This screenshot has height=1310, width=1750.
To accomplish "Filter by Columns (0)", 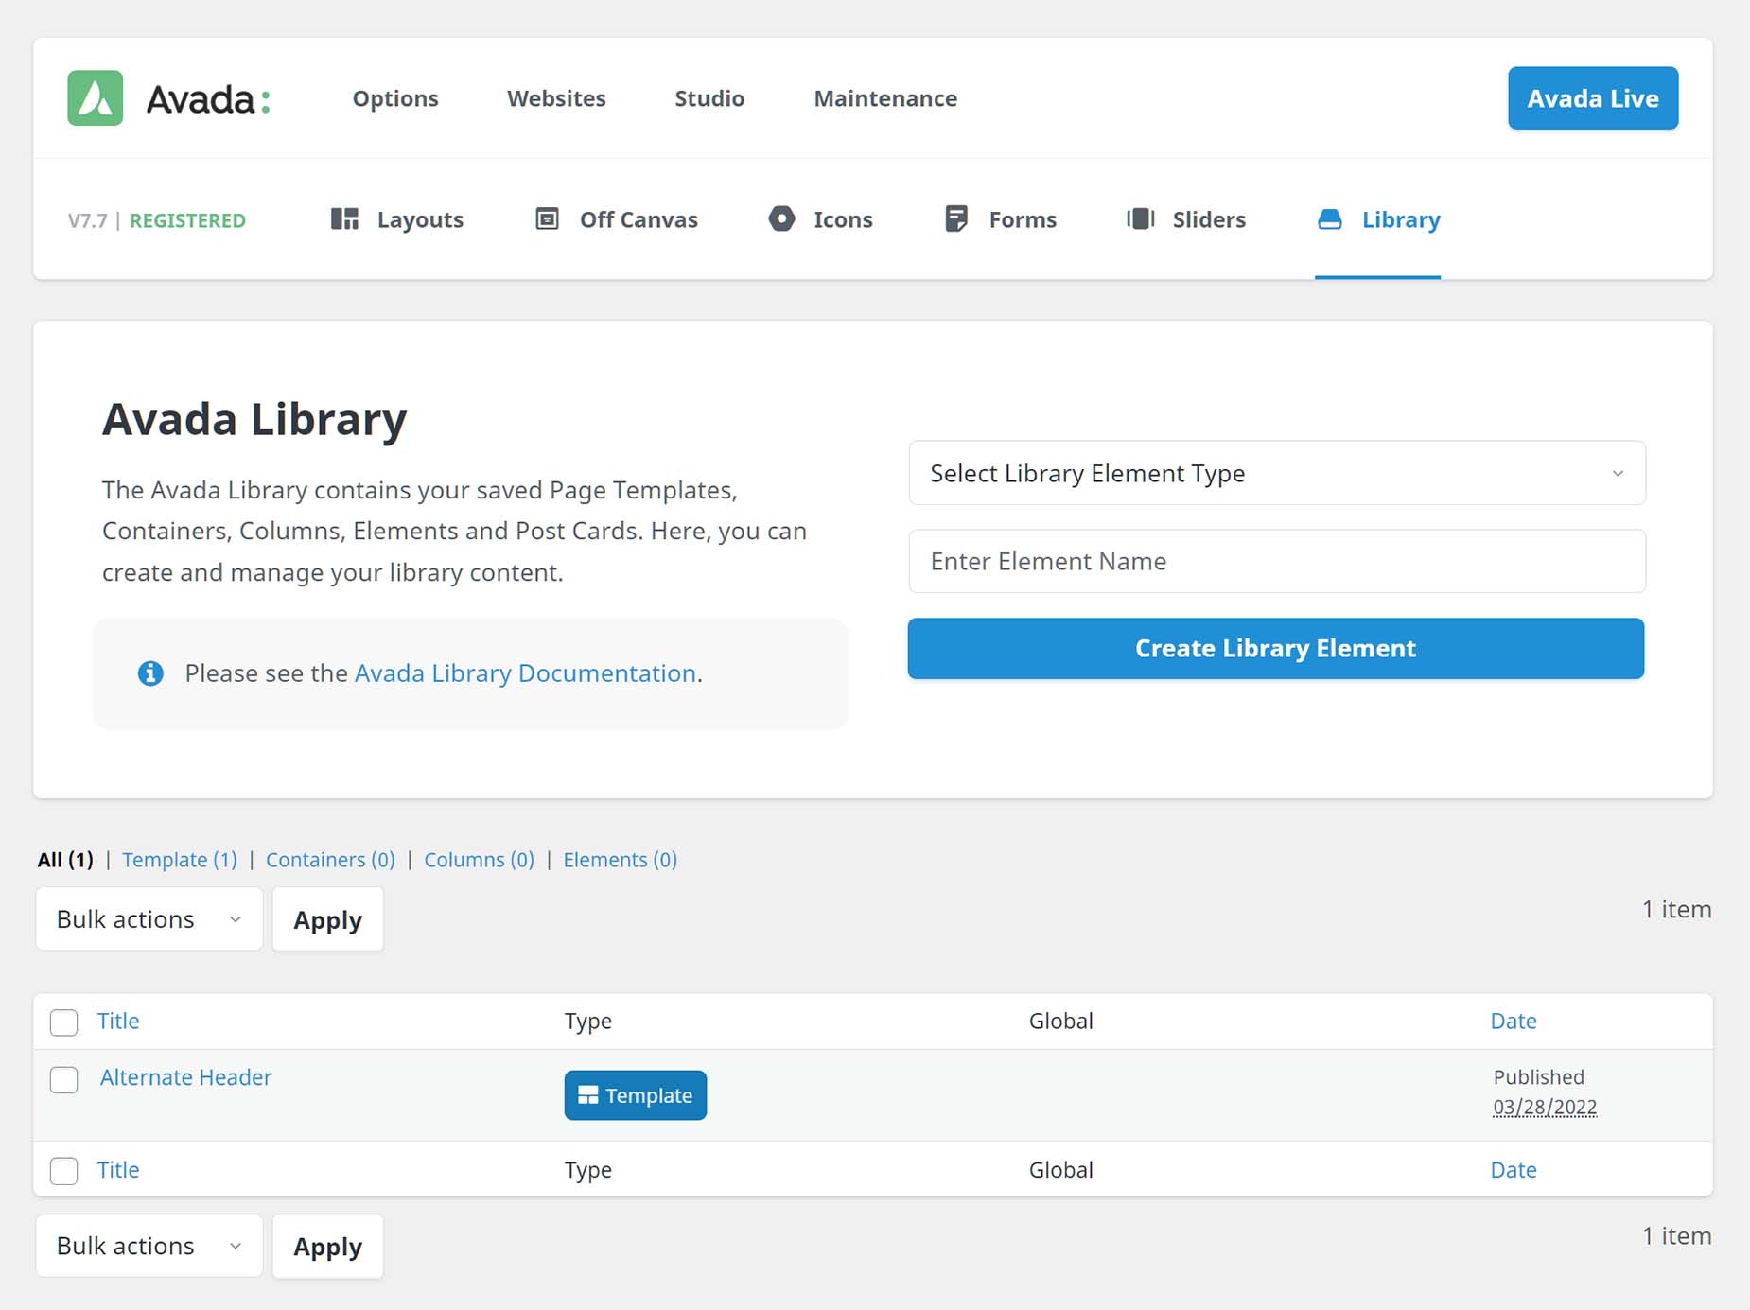I will coord(479,860).
